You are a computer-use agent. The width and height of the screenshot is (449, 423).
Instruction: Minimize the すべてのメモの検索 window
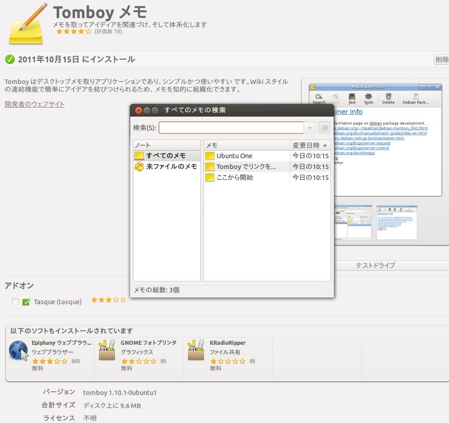coord(147,110)
